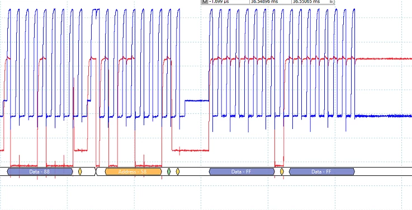Select the final Data - FF packet
This screenshot has width=412, height=210.
[321, 171]
